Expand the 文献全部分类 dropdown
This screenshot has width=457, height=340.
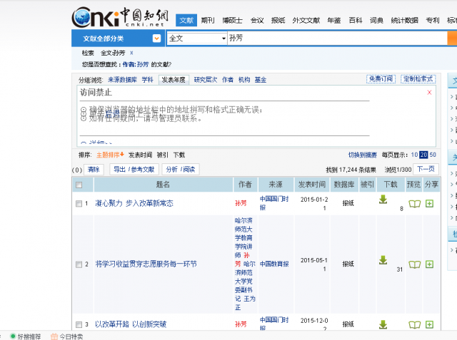156,38
